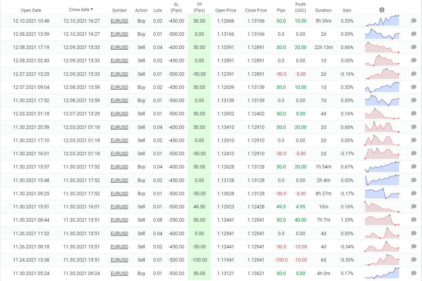
Task: Sort by the Pips column header
Action: (281, 10)
